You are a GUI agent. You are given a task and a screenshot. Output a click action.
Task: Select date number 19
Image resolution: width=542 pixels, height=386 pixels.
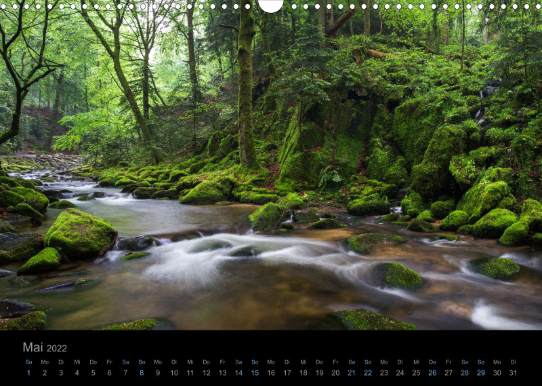pyautogui.click(x=319, y=373)
